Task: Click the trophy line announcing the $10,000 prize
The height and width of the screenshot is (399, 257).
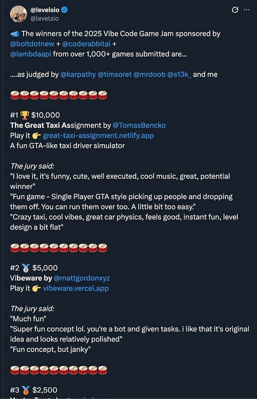Action: click(x=34, y=115)
